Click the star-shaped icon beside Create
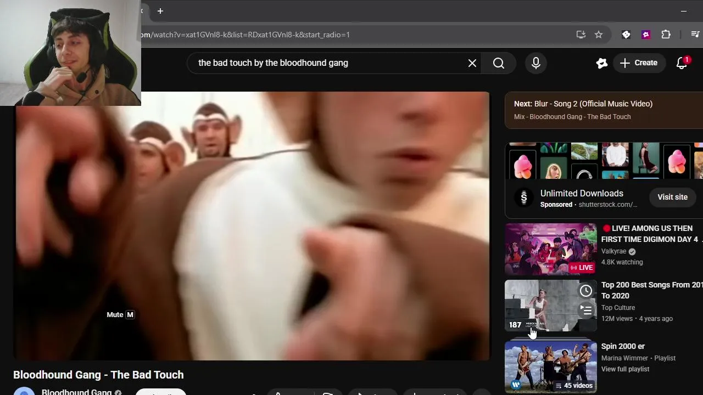The image size is (703, 395). pos(602,63)
